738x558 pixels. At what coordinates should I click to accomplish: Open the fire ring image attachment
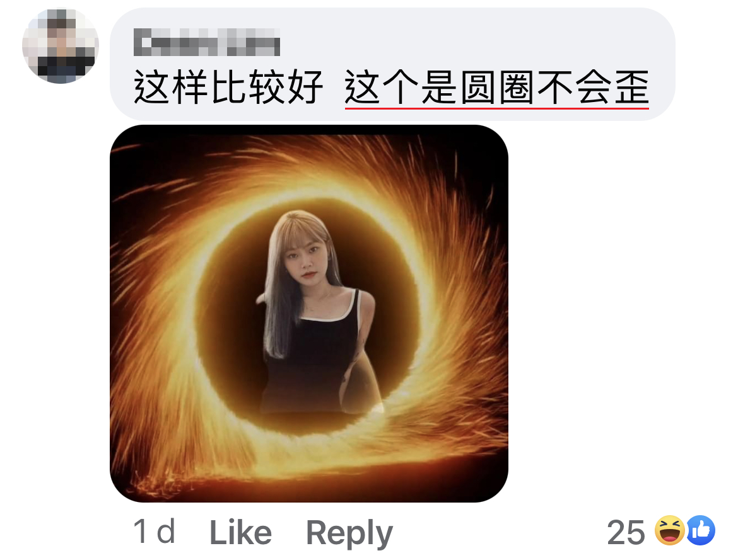308,314
